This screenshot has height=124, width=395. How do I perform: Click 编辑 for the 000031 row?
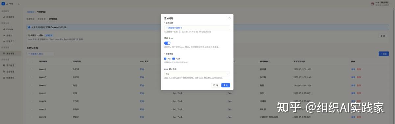353,93
